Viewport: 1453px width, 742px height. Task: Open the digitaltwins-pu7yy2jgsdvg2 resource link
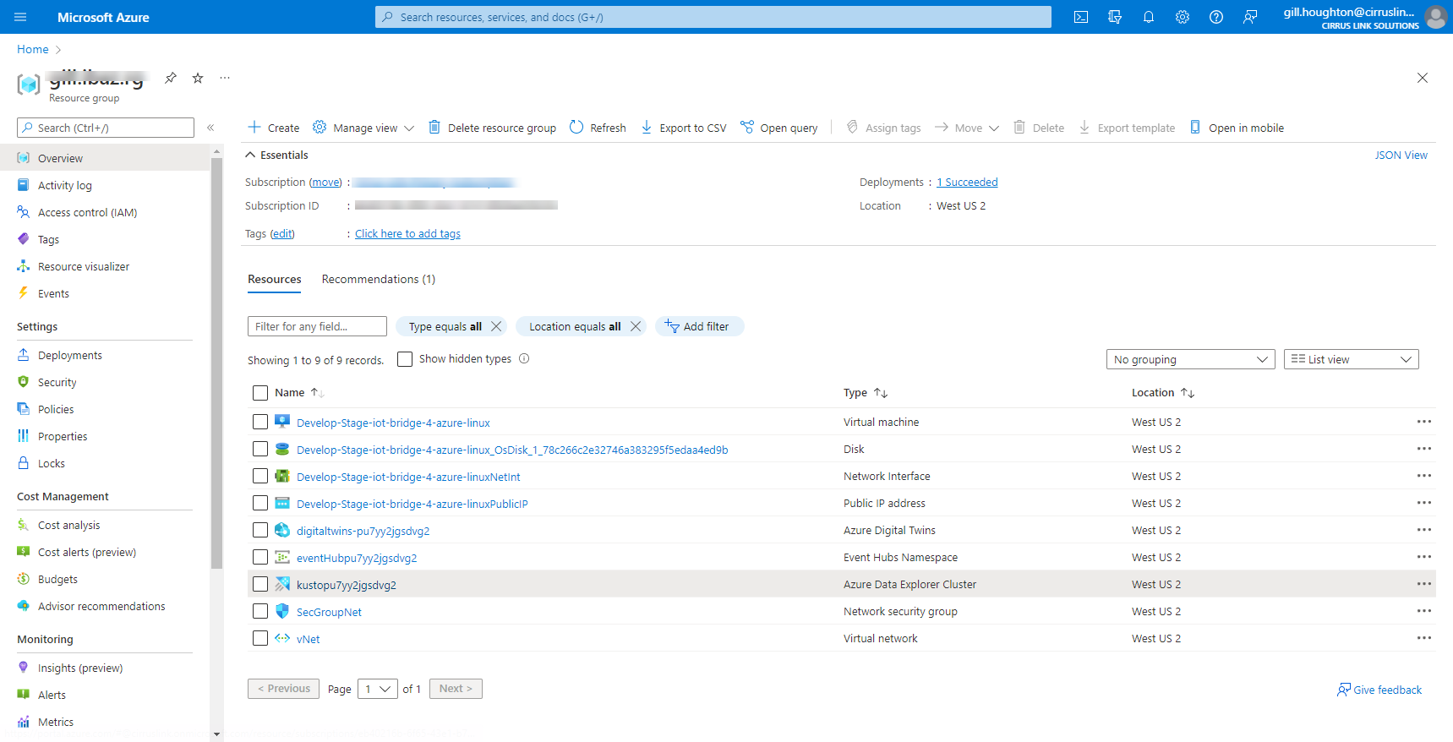point(363,531)
